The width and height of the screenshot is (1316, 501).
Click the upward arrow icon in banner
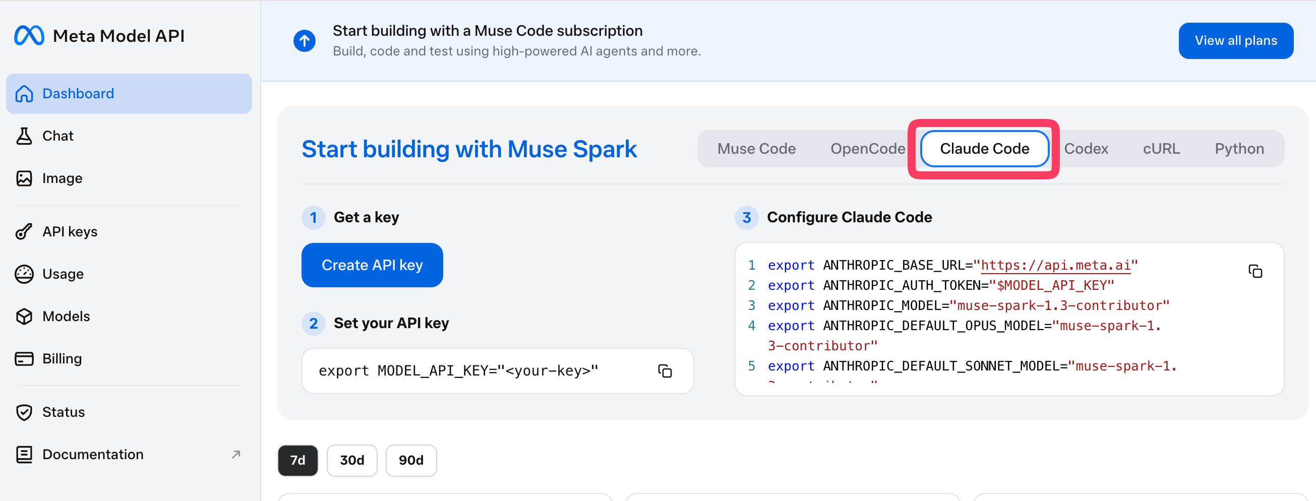point(305,40)
